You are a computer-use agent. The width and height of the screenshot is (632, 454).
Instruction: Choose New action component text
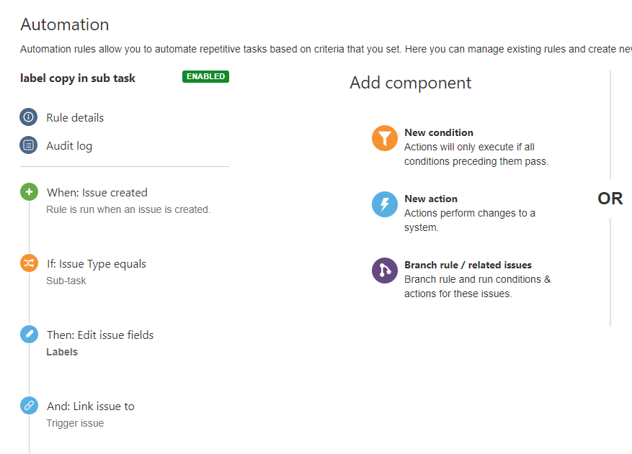coord(431,199)
